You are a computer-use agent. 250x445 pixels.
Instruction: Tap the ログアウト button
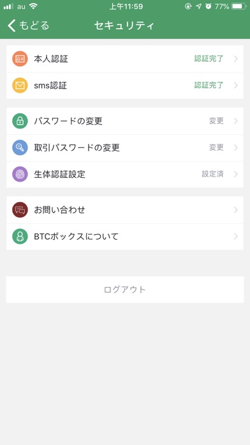(125, 290)
